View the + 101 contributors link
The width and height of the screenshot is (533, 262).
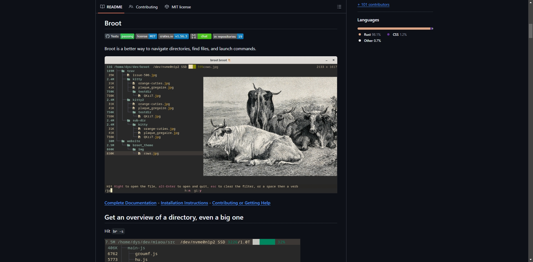click(373, 4)
